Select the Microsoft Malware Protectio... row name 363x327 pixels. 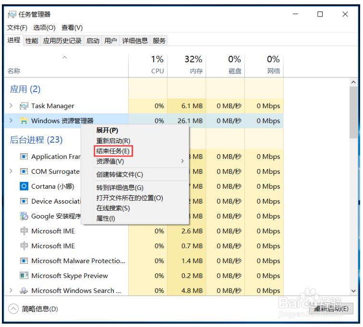pyautogui.click(x=78, y=261)
